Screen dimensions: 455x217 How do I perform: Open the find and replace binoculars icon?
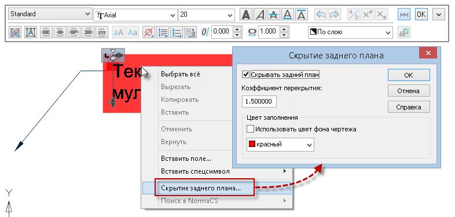pyautogui.click(x=404, y=32)
